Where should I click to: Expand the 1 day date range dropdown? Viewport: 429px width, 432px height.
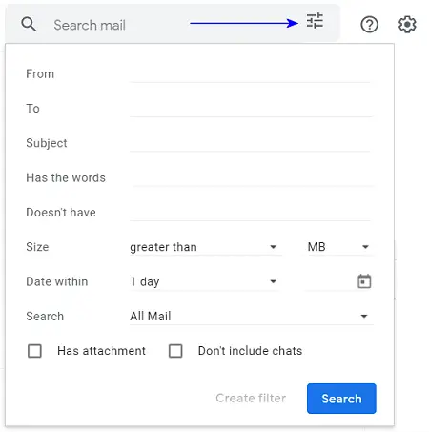(x=205, y=281)
